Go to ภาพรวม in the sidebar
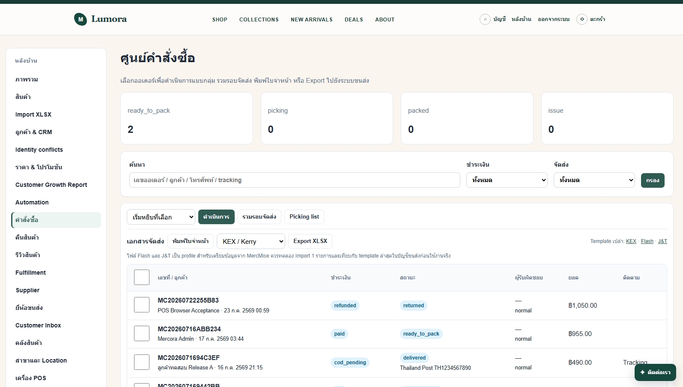 pyautogui.click(x=56, y=79)
